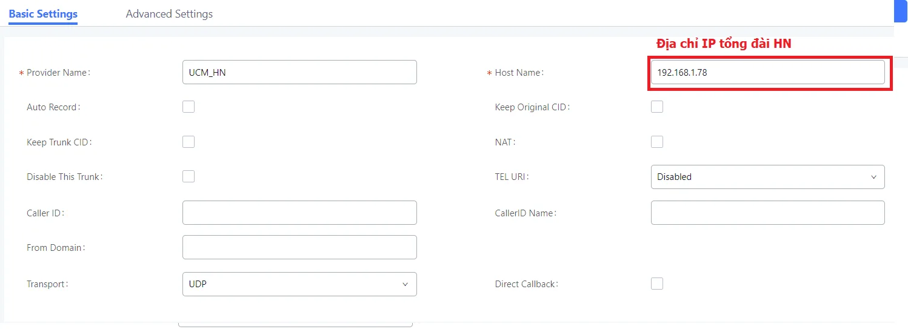This screenshot has width=908, height=329.
Task: Switch to the Basic Settings tab
Action: (43, 13)
